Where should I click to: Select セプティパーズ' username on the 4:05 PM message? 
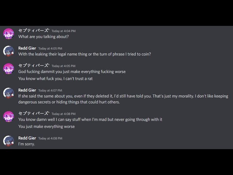coord(33,66)
